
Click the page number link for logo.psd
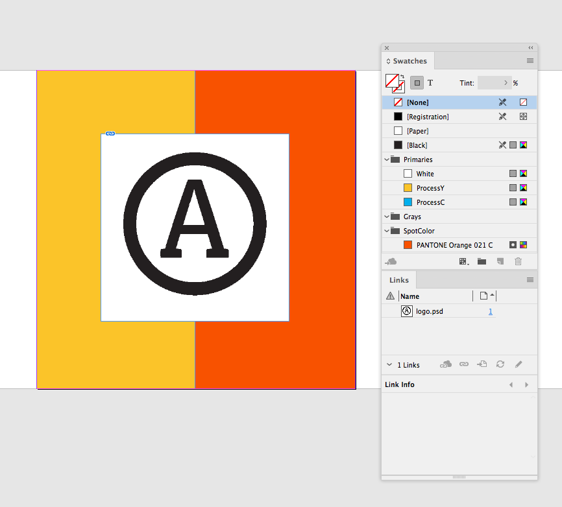(491, 311)
